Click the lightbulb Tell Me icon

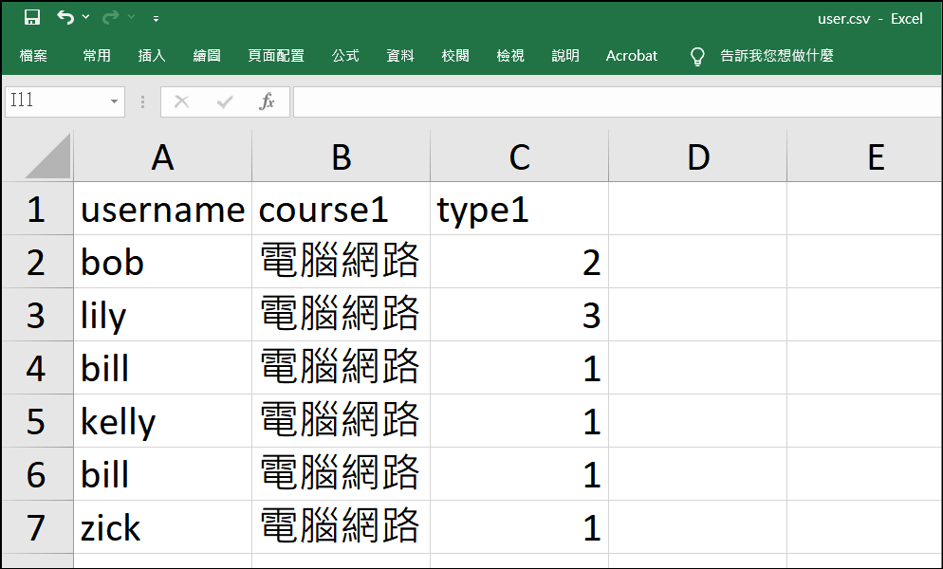click(697, 57)
